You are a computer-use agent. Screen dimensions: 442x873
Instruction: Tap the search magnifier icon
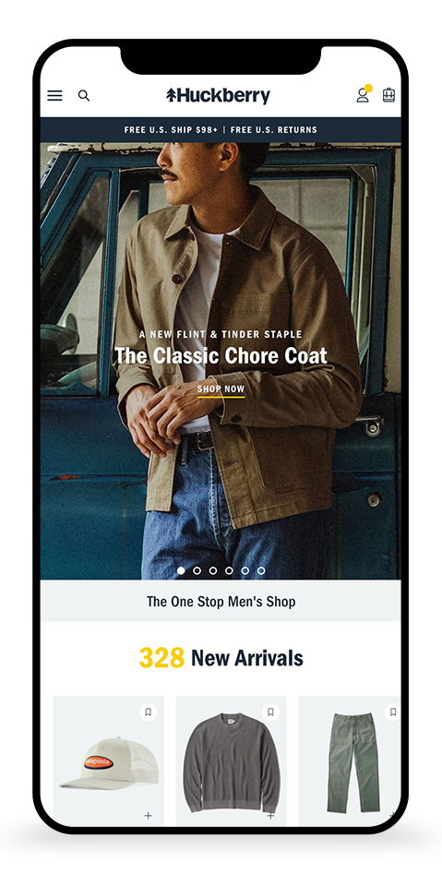pyautogui.click(x=84, y=96)
